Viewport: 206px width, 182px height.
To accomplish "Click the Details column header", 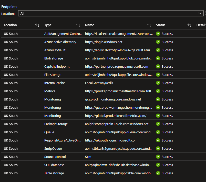I will point(201,25).
